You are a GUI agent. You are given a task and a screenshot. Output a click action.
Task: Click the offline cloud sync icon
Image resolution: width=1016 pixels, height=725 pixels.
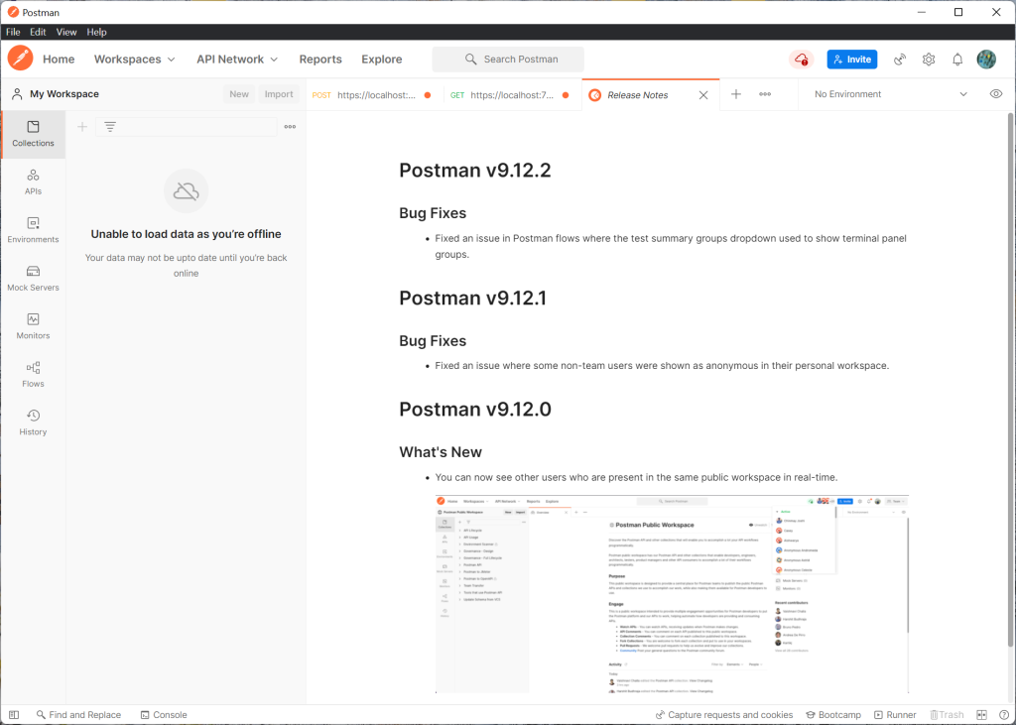click(801, 60)
